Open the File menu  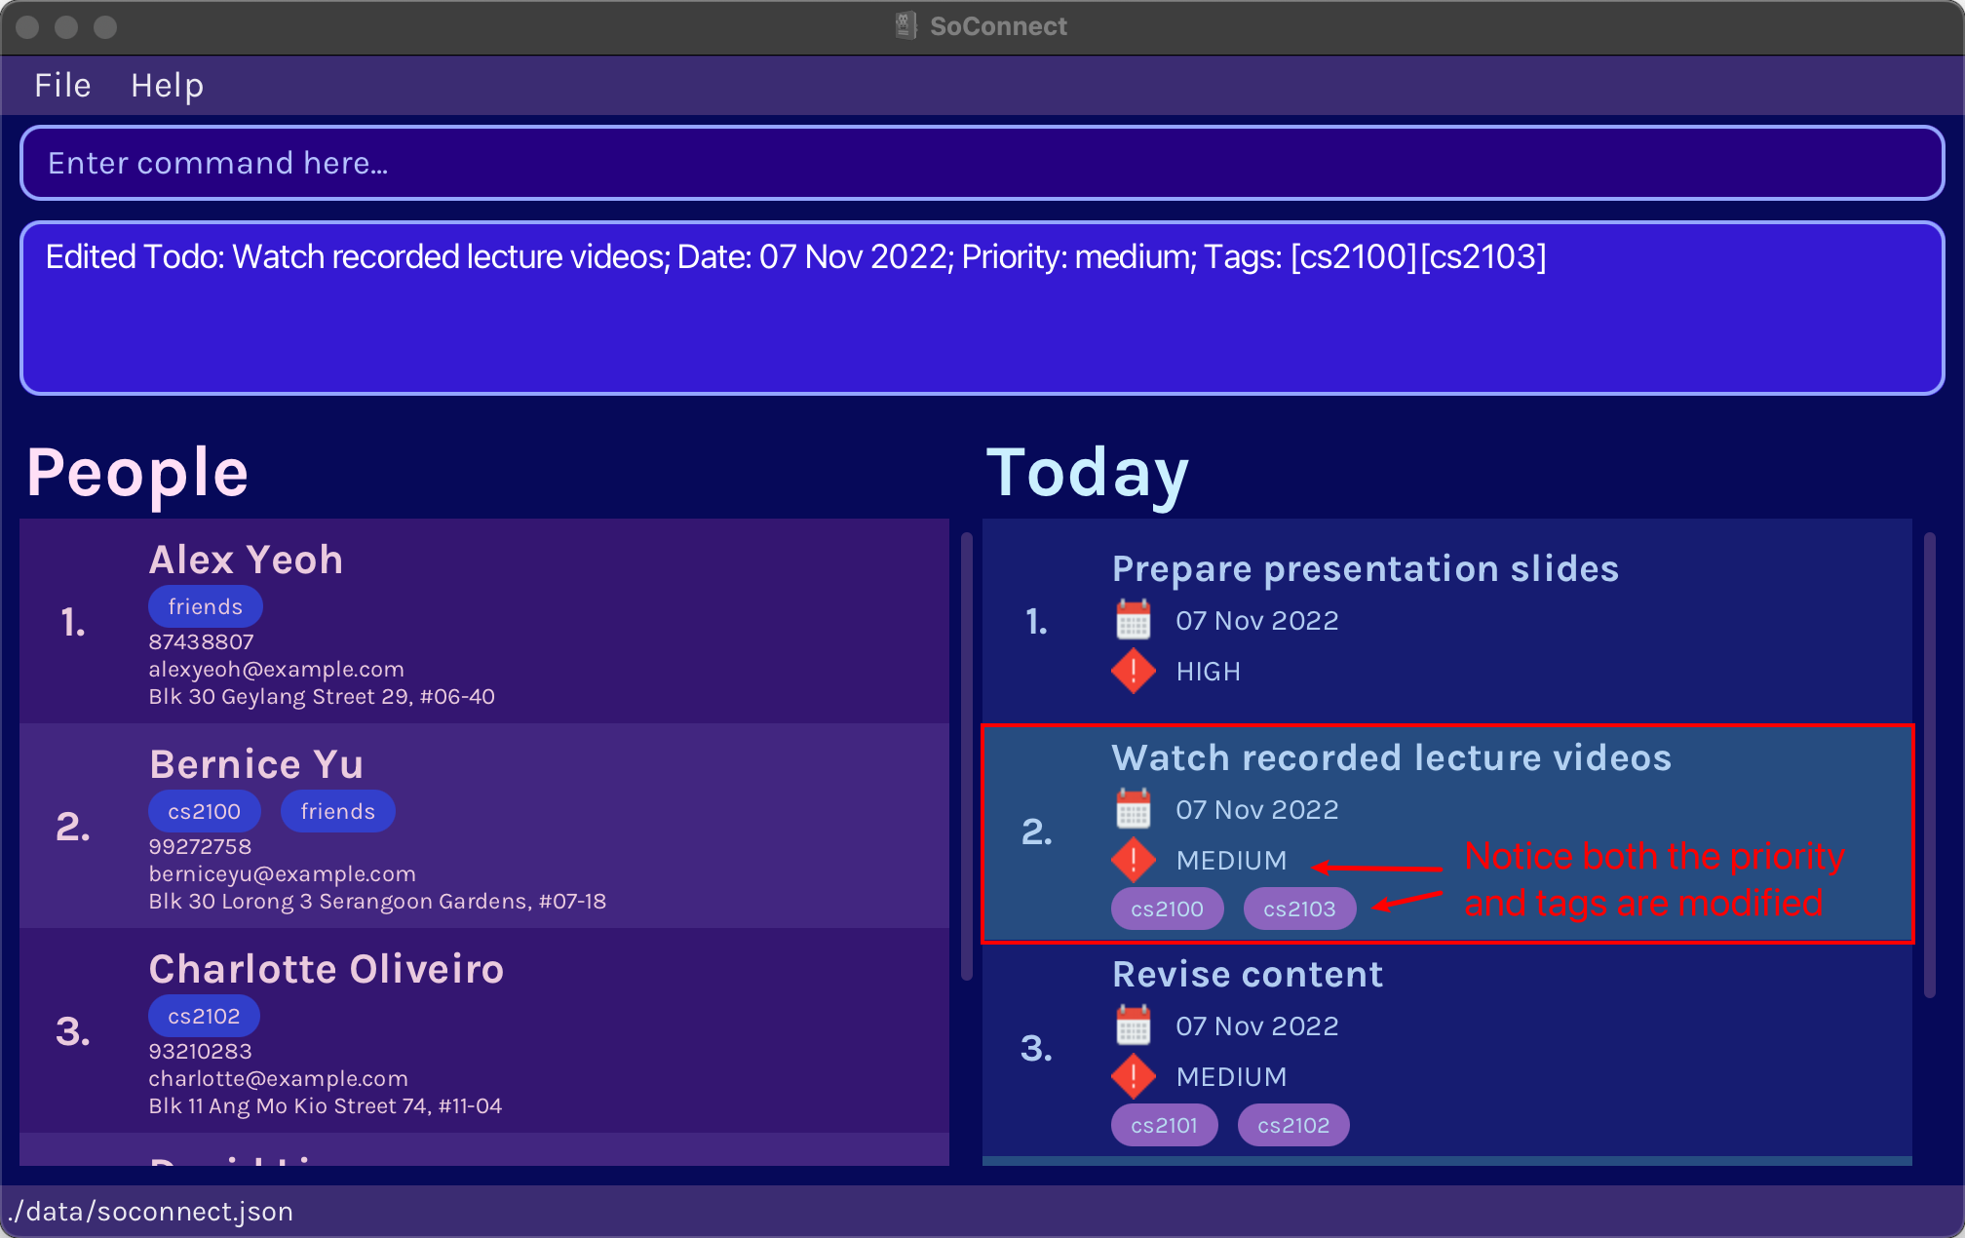coord(62,86)
